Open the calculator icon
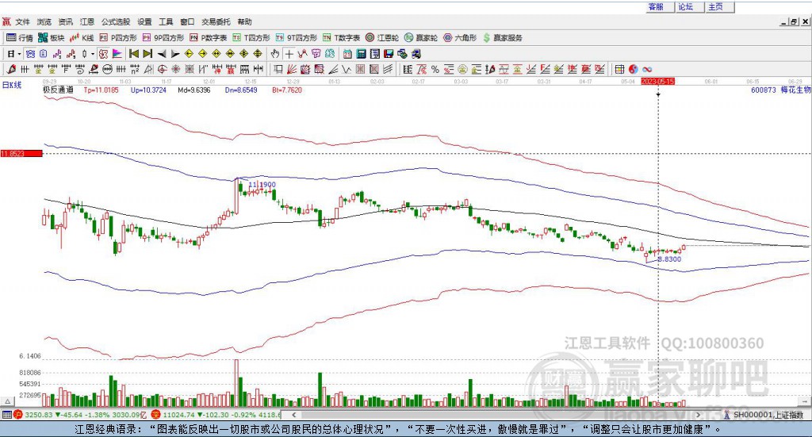This screenshot has width=812, height=437. (x=361, y=54)
